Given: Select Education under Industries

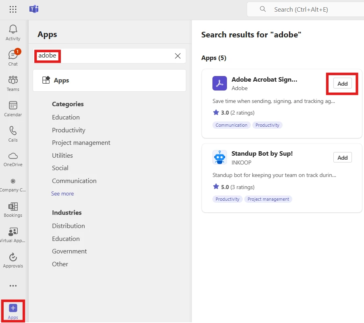Looking at the screenshot, I should (x=66, y=239).
